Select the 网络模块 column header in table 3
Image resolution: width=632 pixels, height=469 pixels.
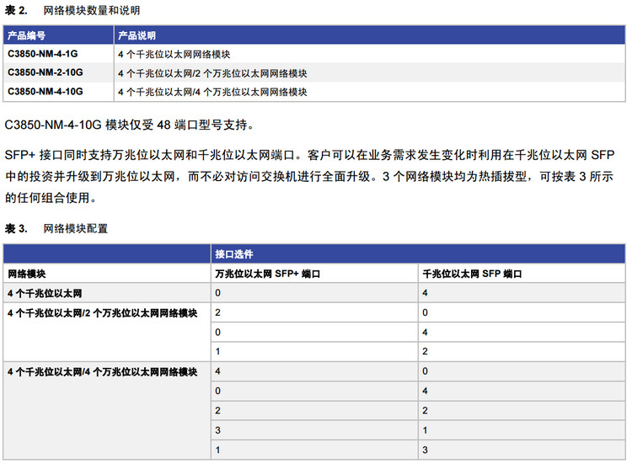[27, 274]
